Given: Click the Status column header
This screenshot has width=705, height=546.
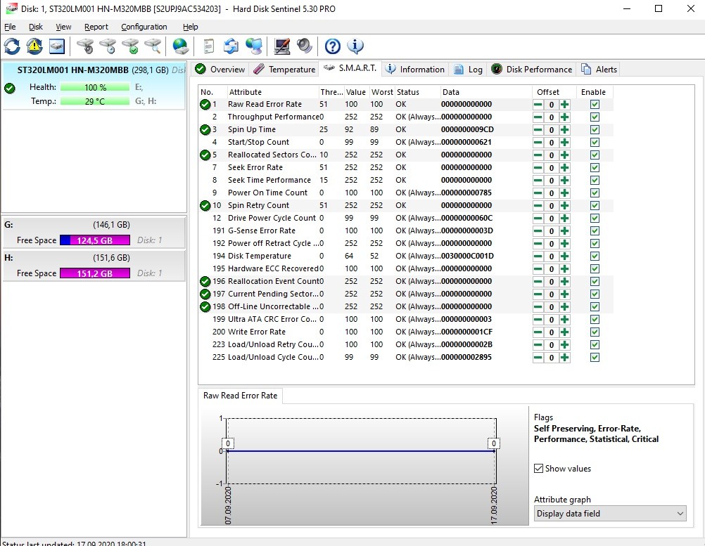Looking at the screenshot, I should pos(417,92).
